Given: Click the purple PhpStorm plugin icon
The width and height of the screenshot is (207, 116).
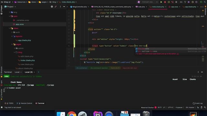Looking at the screenshot, I should 139,2.
